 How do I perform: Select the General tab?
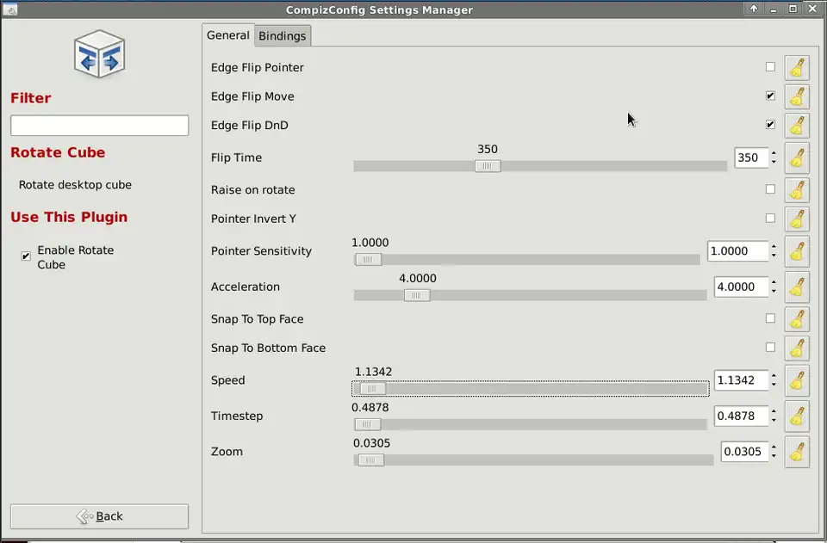[228, 35]
